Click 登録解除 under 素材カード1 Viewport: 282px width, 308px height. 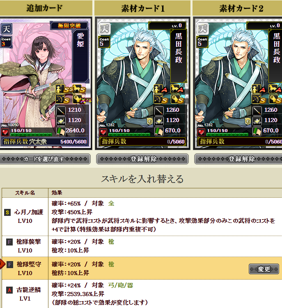tap(142, 159)
